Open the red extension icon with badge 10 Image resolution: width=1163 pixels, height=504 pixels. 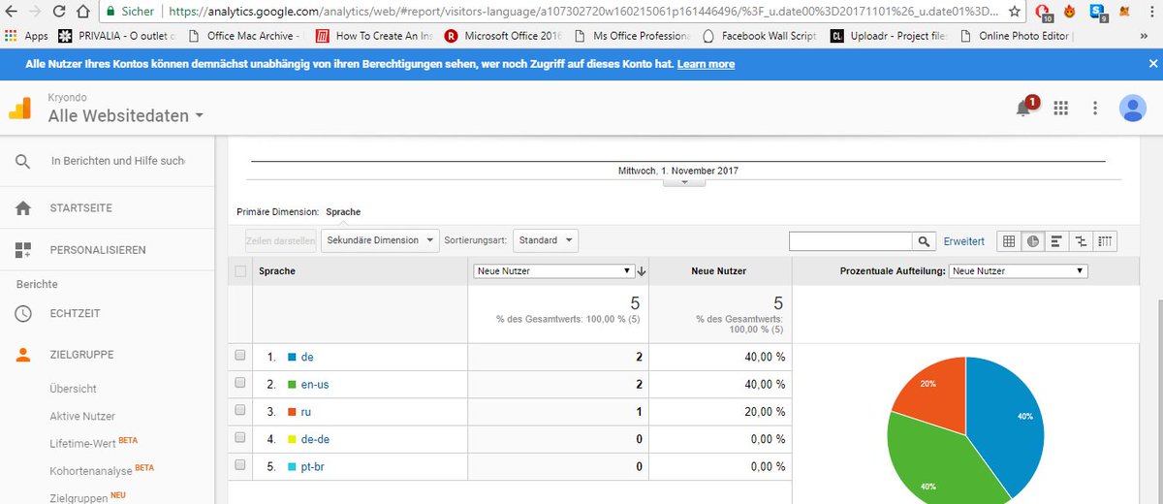[x=1044, y=13]
